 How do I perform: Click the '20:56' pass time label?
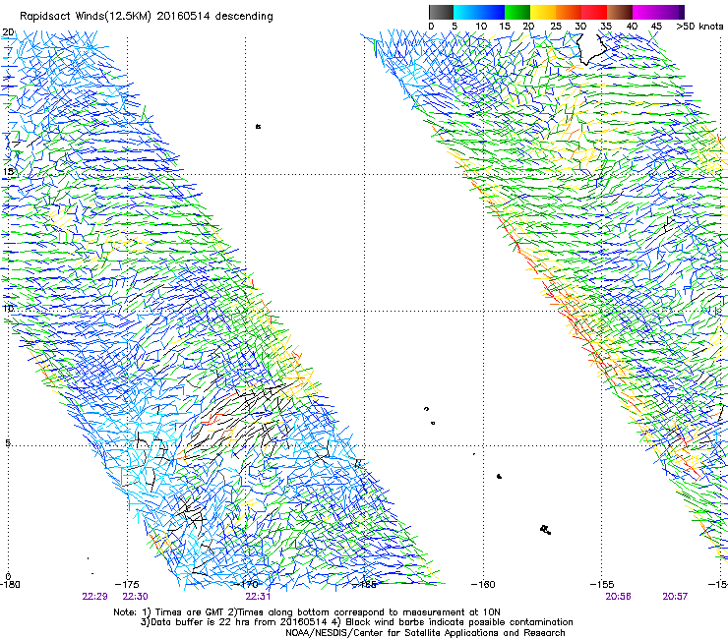[x=618, y=597]
